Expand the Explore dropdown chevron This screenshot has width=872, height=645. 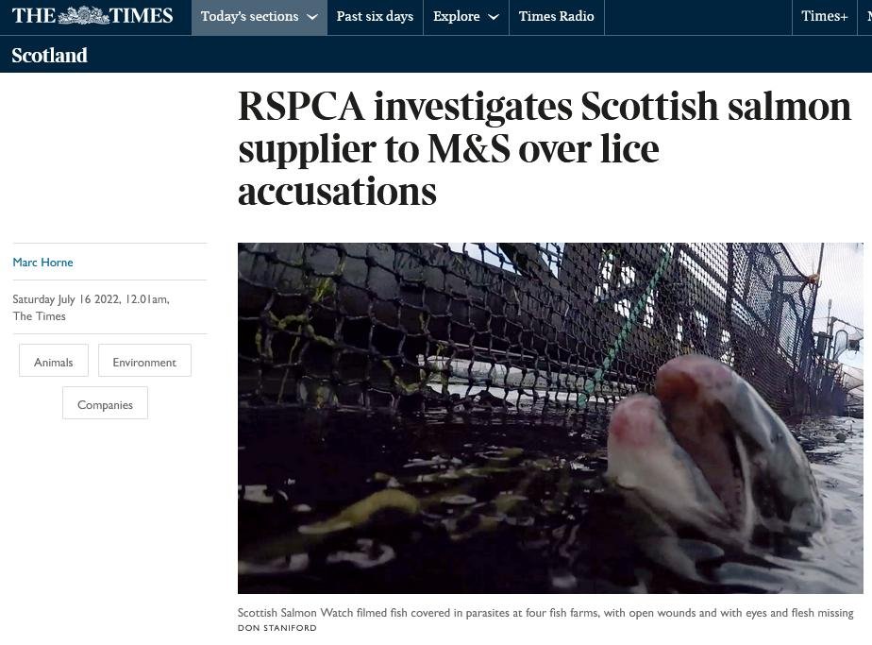[x=494, y=17]
